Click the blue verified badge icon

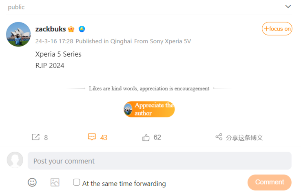pos(82,29)
